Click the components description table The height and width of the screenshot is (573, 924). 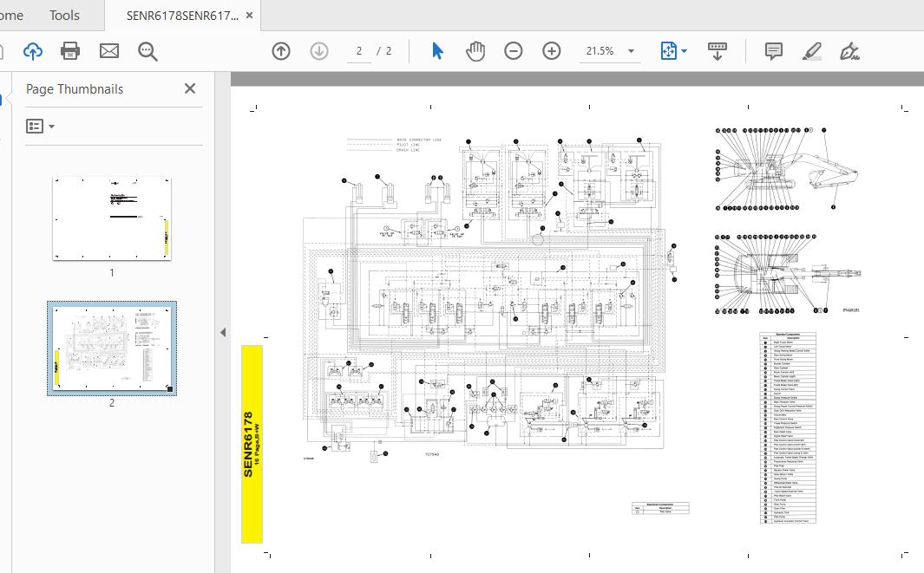(788, 428)
